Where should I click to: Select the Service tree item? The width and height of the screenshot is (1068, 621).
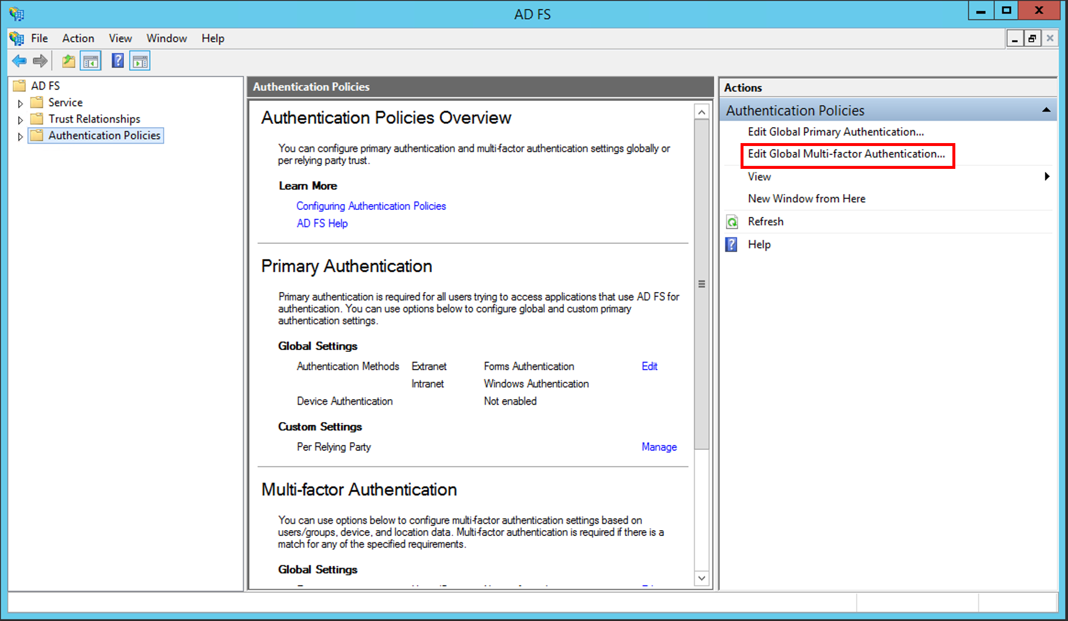click(65, 103)
